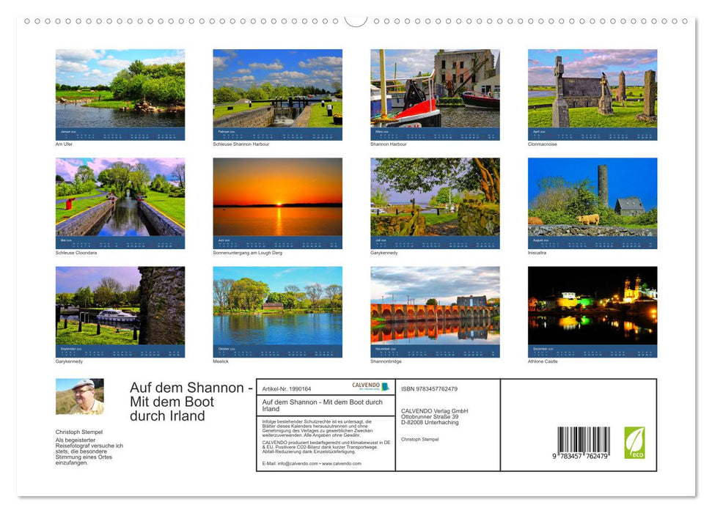The height and width of the screenshot is (513, 712).
Task: Click the night-lit Athlone Castle image
Action: pos(592,311)
